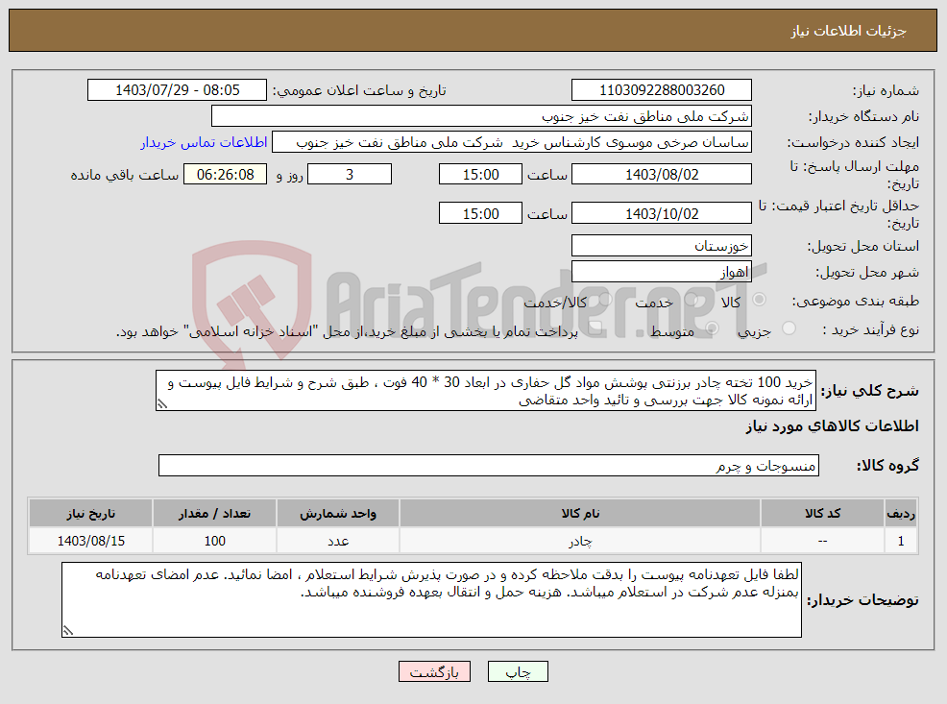Click the goods group منسوجات و چرم field
947x704 pixels.
click(489, 465)
